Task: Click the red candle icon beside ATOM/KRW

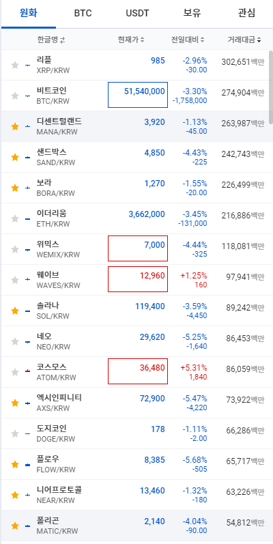Action: 28,371
